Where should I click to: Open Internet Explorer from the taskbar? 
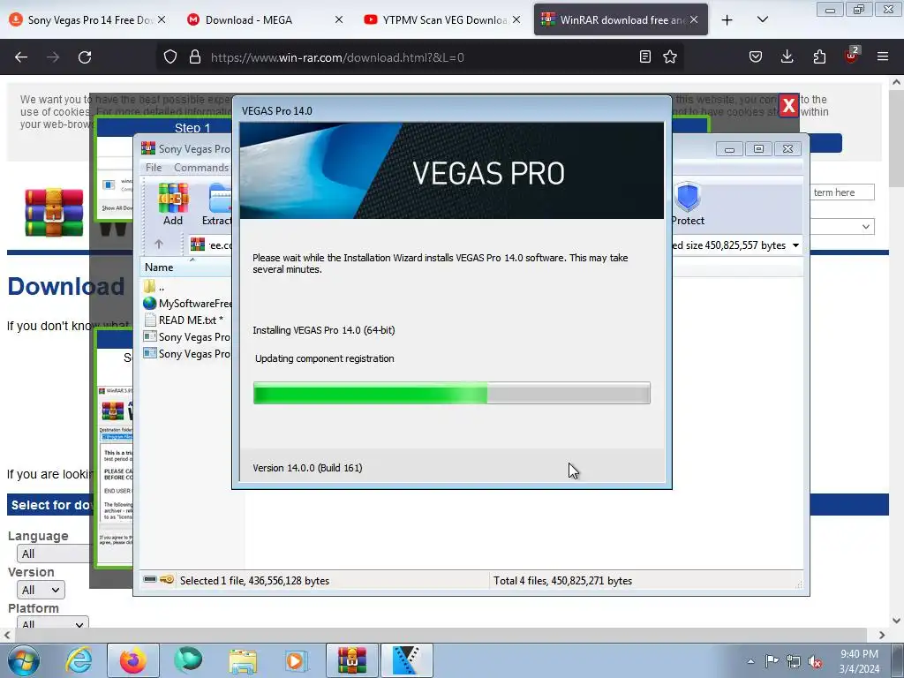pos(79,660)
